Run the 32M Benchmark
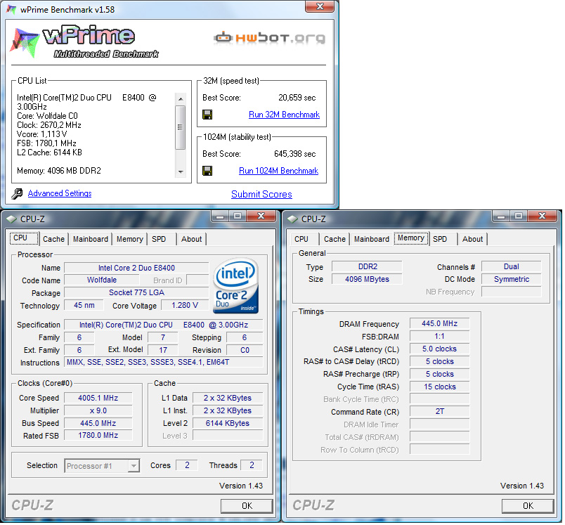 pyautogui.click(x=284, y=115)
